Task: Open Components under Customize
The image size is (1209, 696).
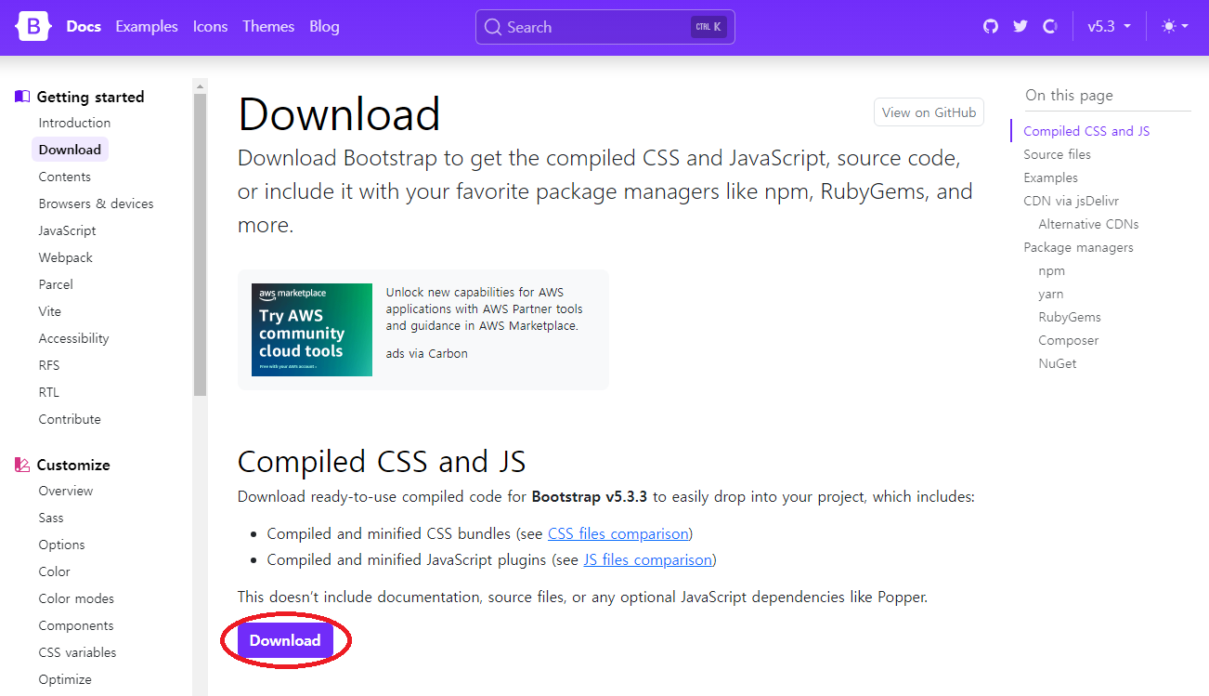Action: 76,625
